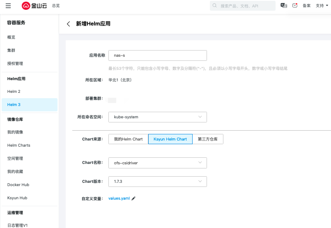Screen dimensions: 331x228
Task: Click the Kingsoft Cloud logo
Action: (35, 6)
